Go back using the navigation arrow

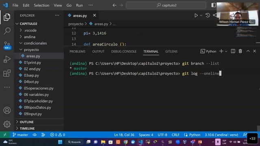click(x=115, y=5)
